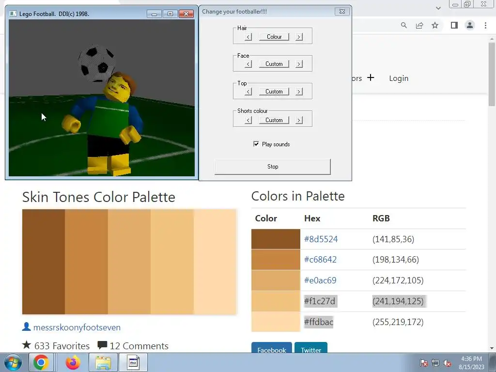Expand the Chrome tab search chevron
Screen dimensions: 496x372
pyautogui.click(x=438, y=8)
